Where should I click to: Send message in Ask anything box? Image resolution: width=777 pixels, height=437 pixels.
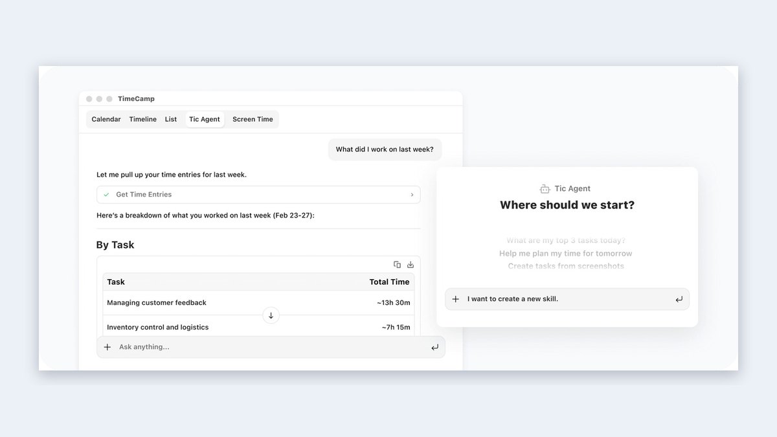[x=434, y=348]
